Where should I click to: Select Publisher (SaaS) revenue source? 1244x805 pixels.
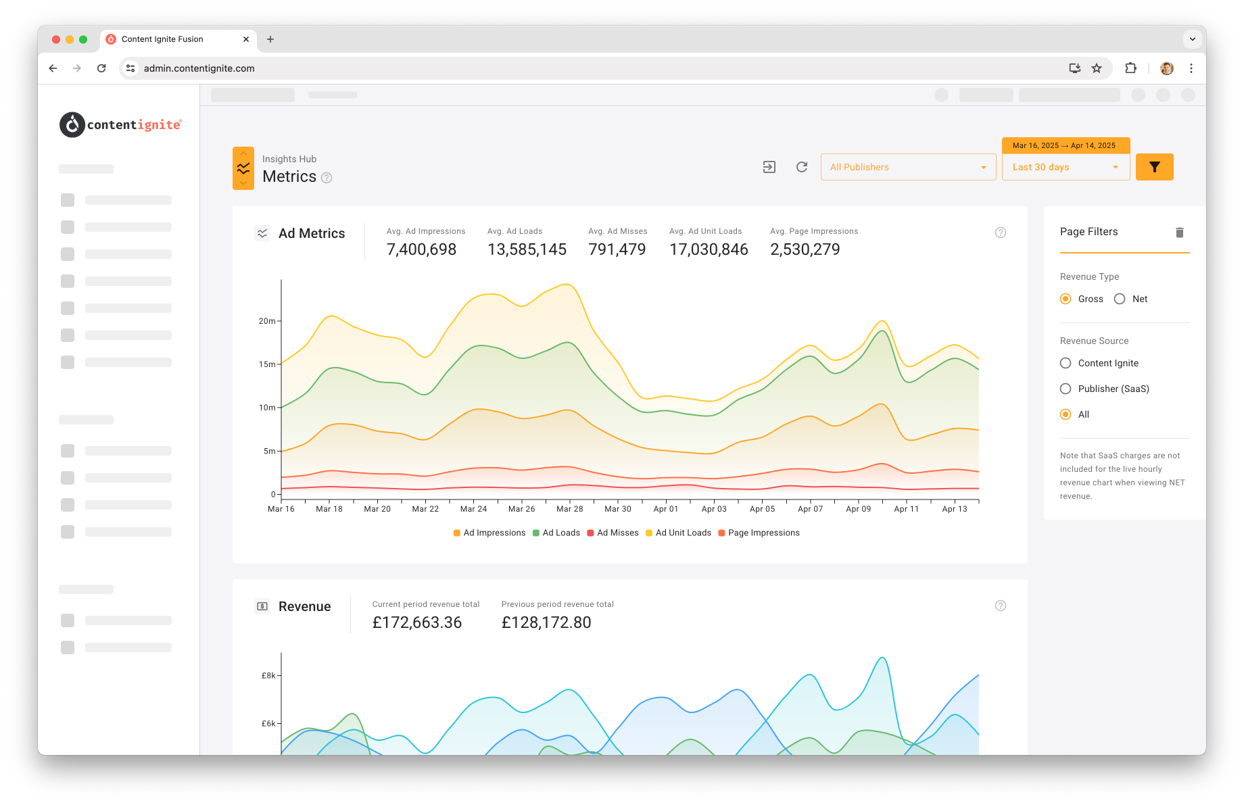coord(1066,389)
